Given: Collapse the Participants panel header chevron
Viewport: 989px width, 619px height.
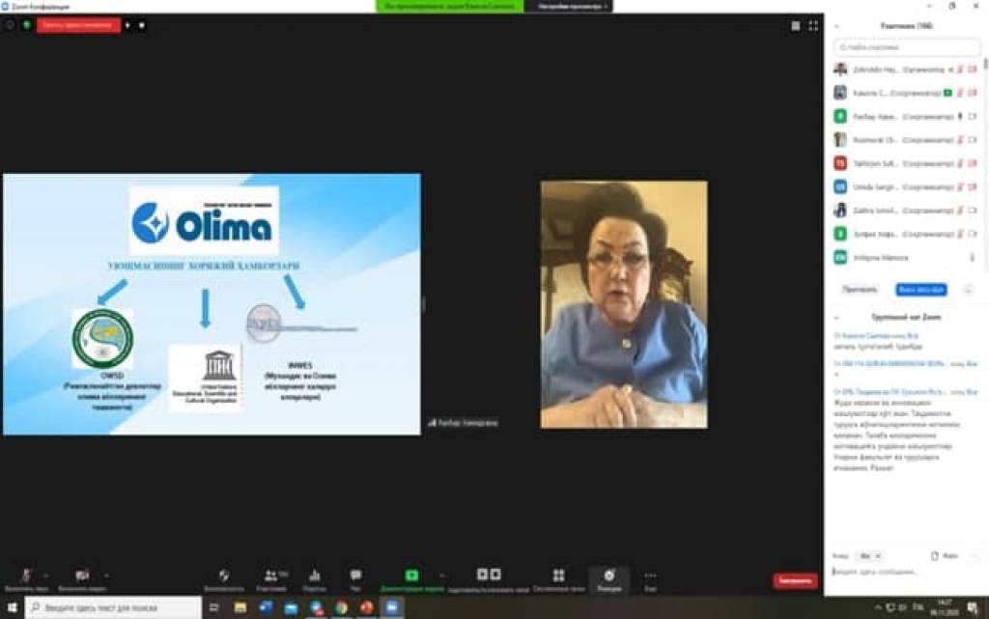Looking at the screenshot, I should pos(836,26).
